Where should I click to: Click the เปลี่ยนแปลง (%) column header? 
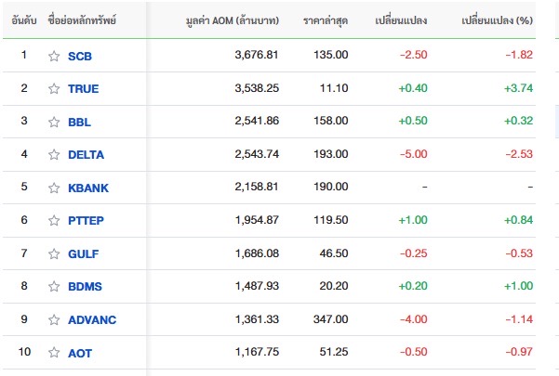(498, 19)
